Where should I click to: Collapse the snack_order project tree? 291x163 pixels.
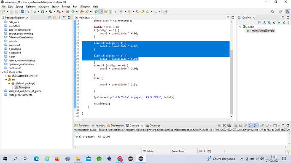click(x=3, y=72)
